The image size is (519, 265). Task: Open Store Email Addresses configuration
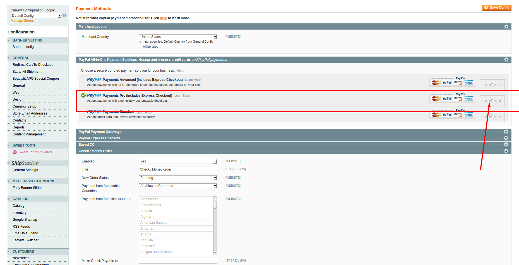30,113
